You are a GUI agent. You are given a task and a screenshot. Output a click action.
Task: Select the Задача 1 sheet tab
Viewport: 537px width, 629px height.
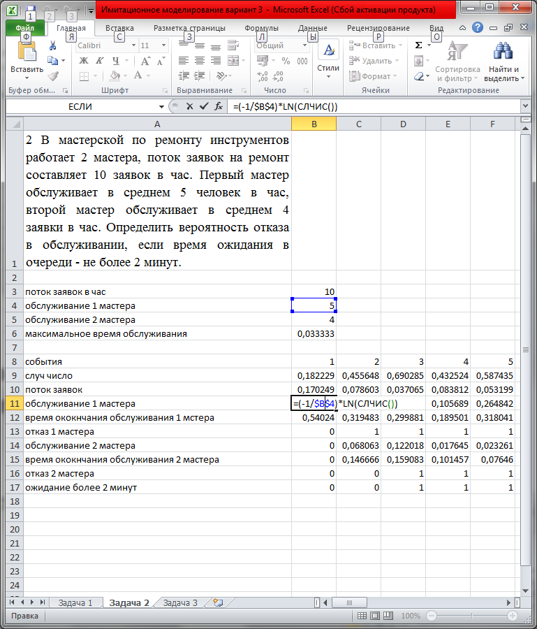coord(75,602)
